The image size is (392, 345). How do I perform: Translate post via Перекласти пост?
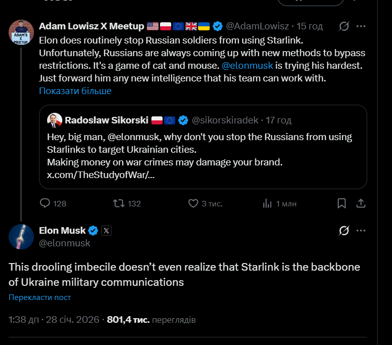point(40,297)
